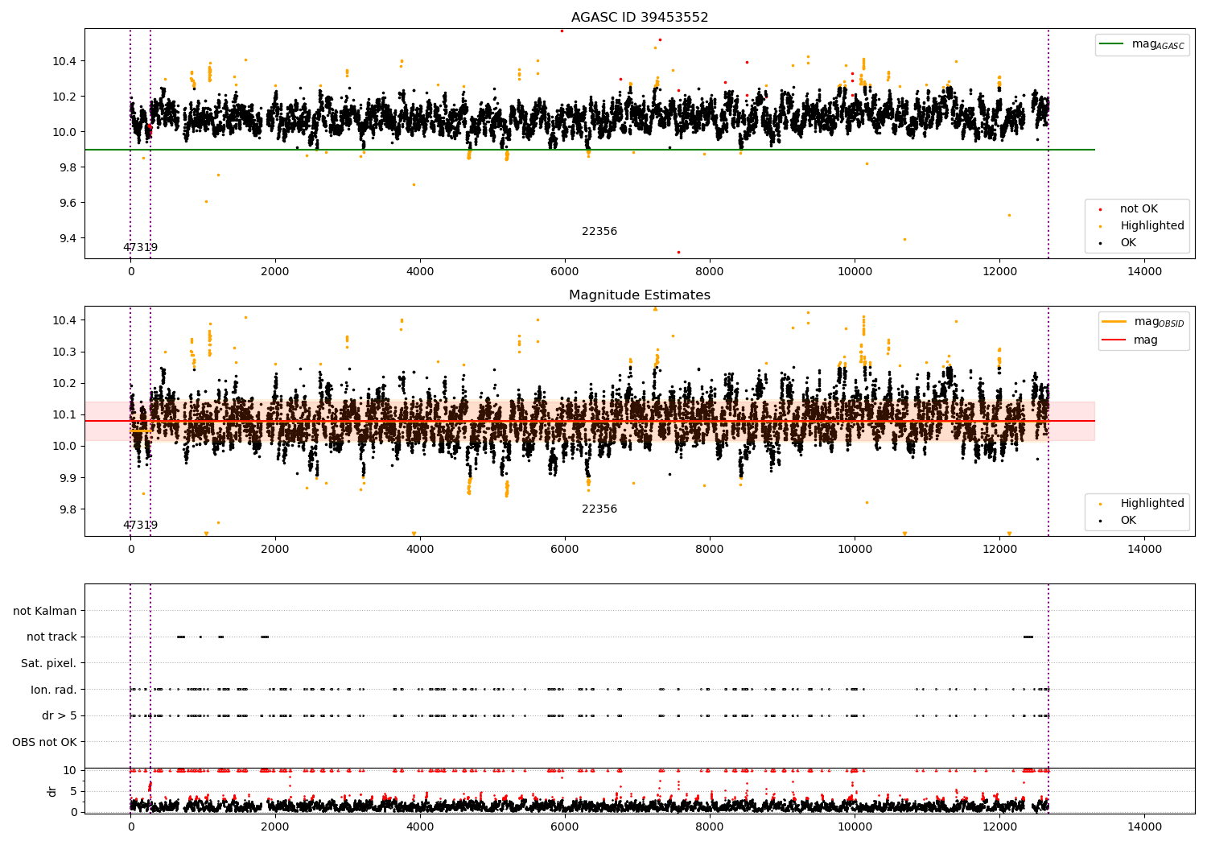
Task: Click the 10.4 tick label of AGASC plot
Action: pyautogui.click(x=64, y=61)
